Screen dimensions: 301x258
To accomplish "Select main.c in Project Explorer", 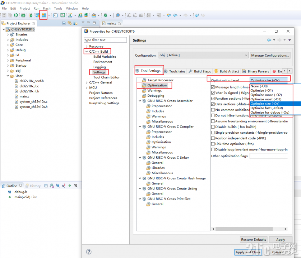I will click(x=24, y=96).
